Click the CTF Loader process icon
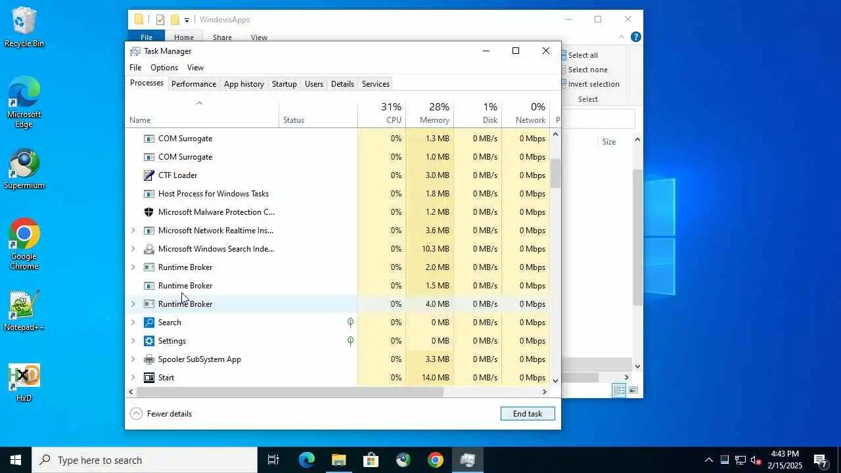Image resolution: width=841 pixels, height=473 pixels. coord(149,175)
